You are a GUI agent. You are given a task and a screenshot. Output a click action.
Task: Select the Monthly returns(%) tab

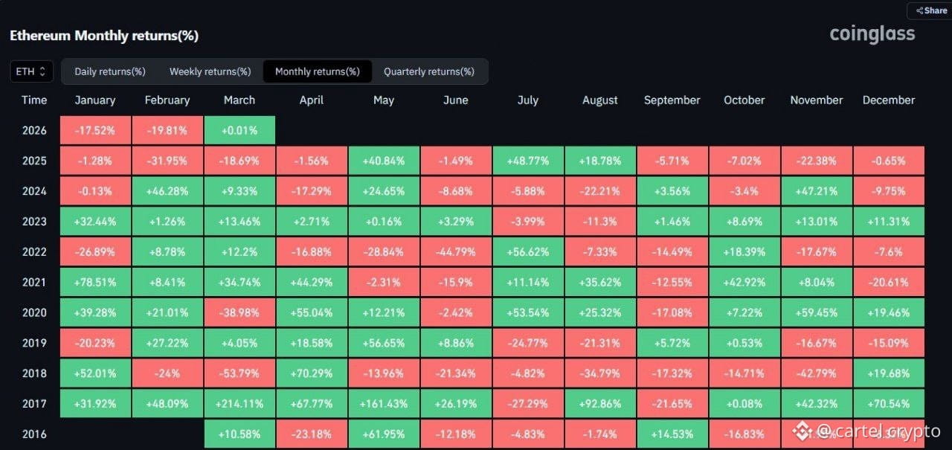[318, 71]
